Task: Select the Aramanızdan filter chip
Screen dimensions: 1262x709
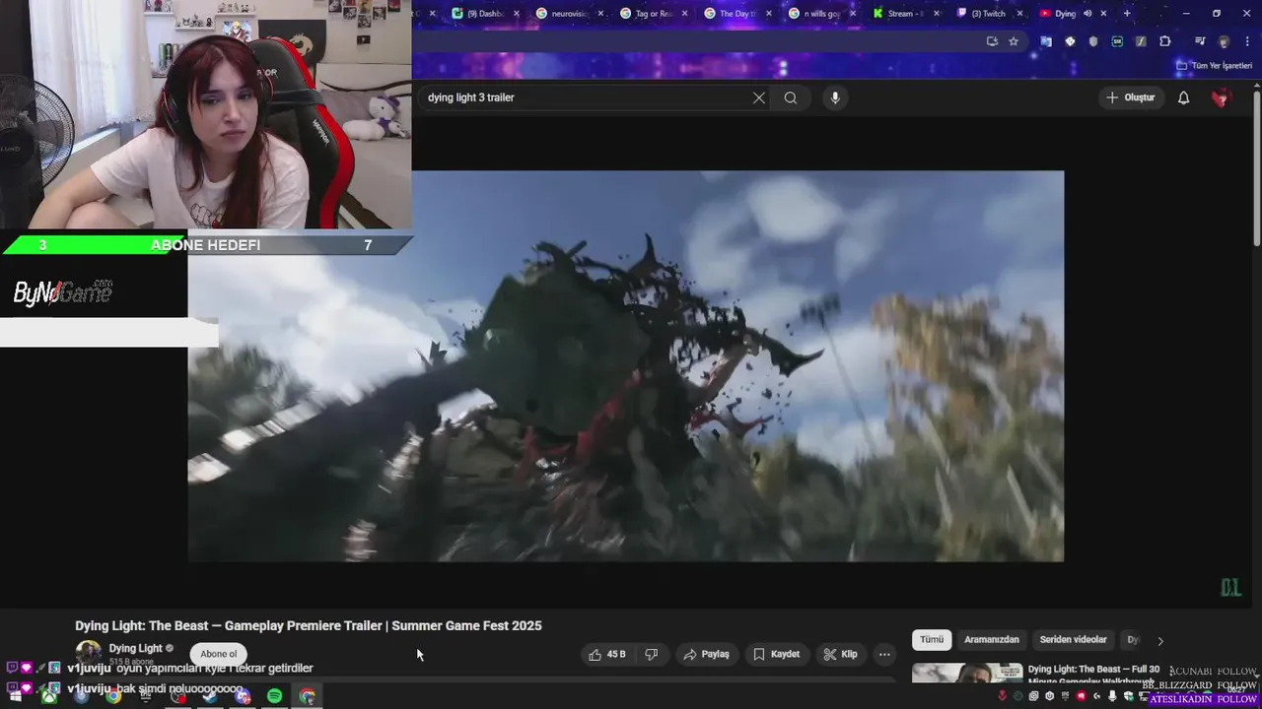Action: [991, 640]
